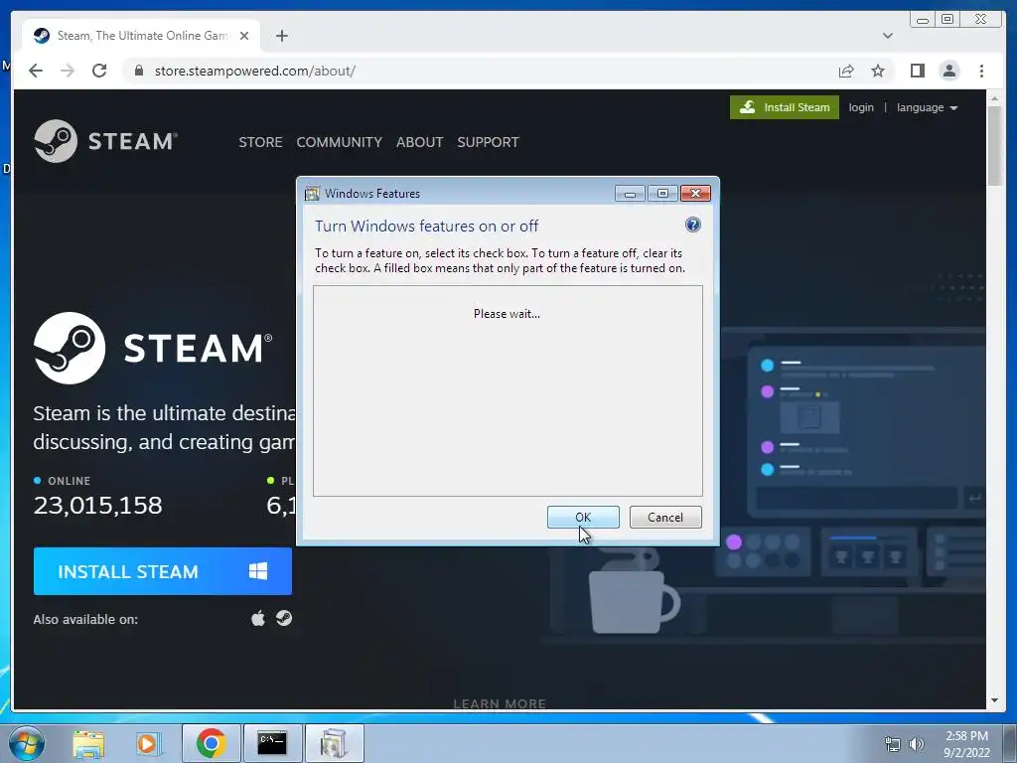The image size is (1017, 763).
Task: Click the green Install Steam header button
Action: pyautogui.click(x=785, y=107)
